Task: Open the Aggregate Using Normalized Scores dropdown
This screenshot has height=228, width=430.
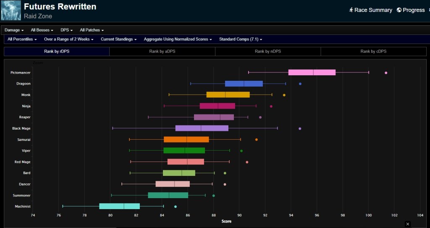Action: coord(178,39)
